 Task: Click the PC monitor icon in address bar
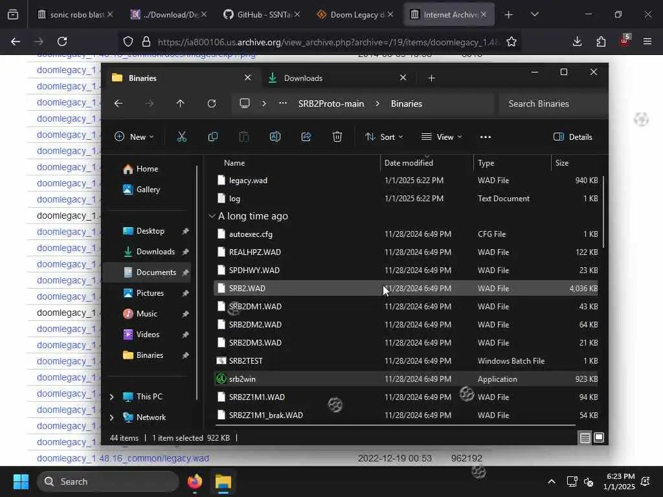[245, 104]
